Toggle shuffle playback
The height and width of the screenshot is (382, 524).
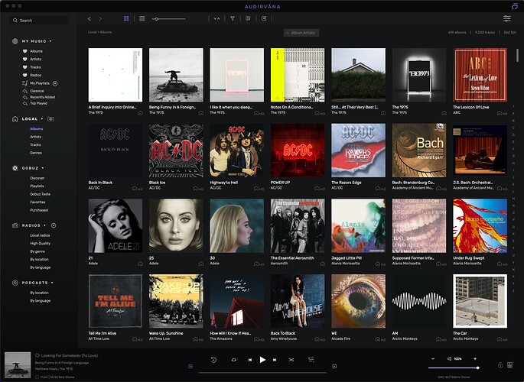[291, 360]
